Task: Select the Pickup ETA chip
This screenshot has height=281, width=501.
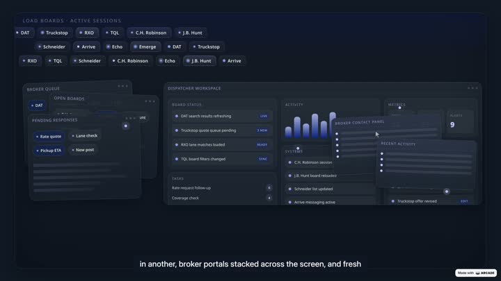Action: [x=49, y=151]
